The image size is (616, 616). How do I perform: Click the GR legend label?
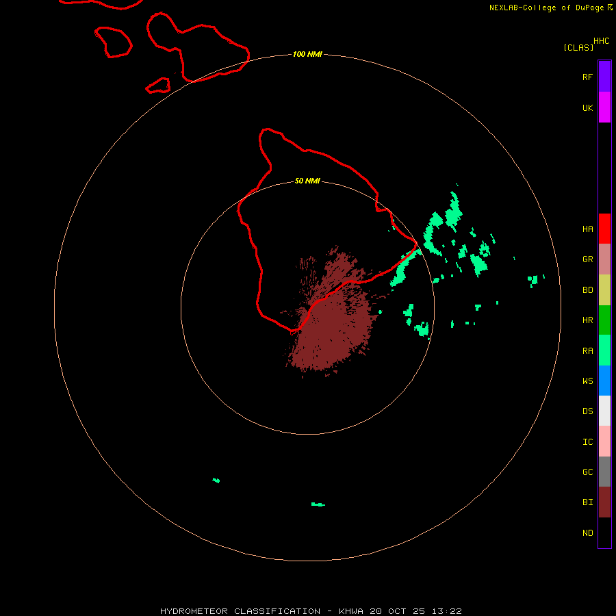pos(587,259)
